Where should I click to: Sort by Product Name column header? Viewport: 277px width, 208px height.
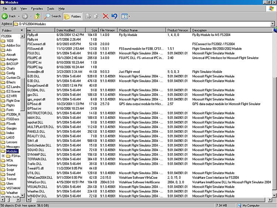(x=141, y=30)
